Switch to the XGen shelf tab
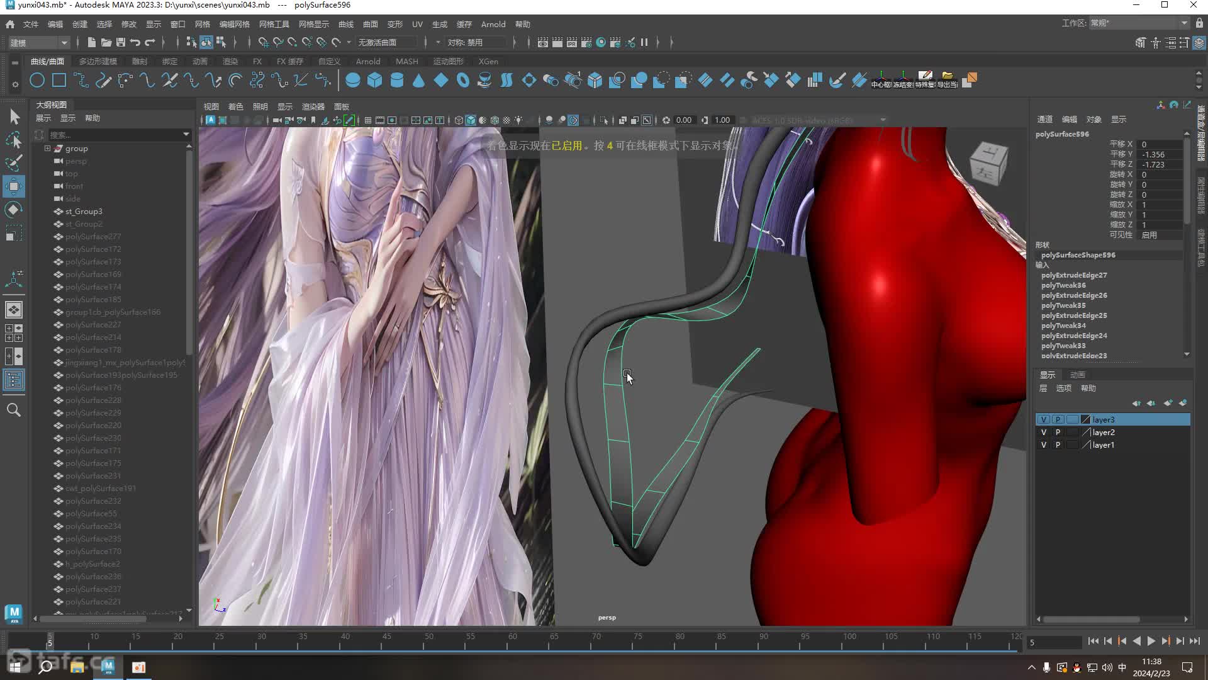This screenshot has width=1208, height=680. coord(488,61)
